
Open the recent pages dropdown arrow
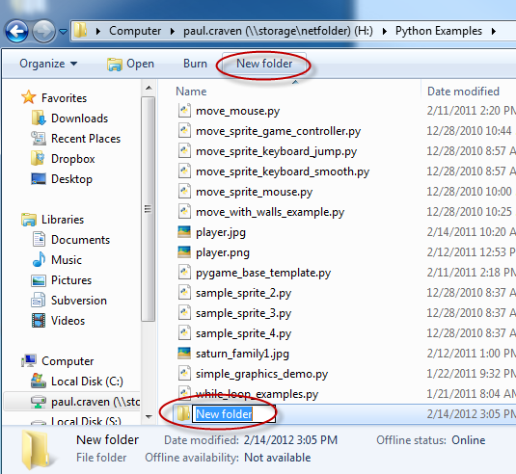coord(64,32)
